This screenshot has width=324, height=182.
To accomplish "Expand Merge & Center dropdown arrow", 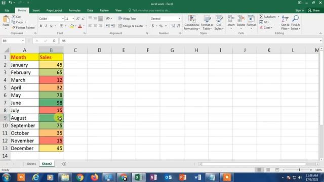I will 146,26.
